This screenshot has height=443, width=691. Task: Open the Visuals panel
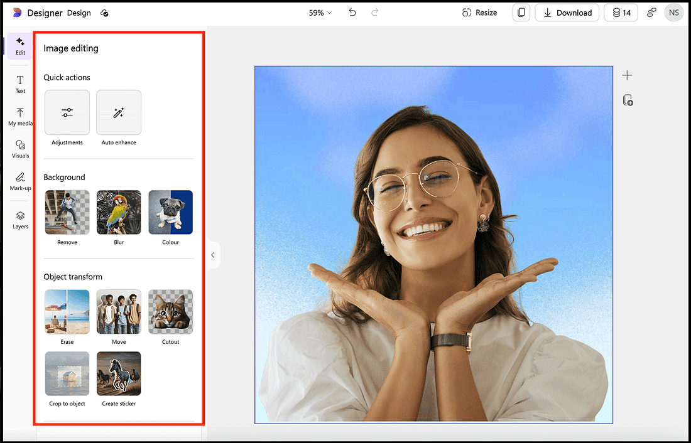[x=20, y=149]
